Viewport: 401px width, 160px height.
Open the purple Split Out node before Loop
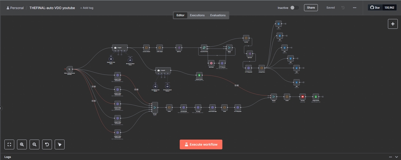tap(179, 48)
